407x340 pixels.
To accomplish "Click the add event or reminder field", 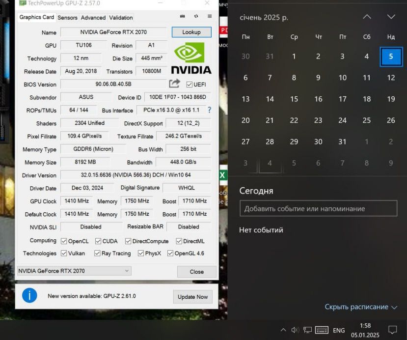I will (x=318, y=208).
